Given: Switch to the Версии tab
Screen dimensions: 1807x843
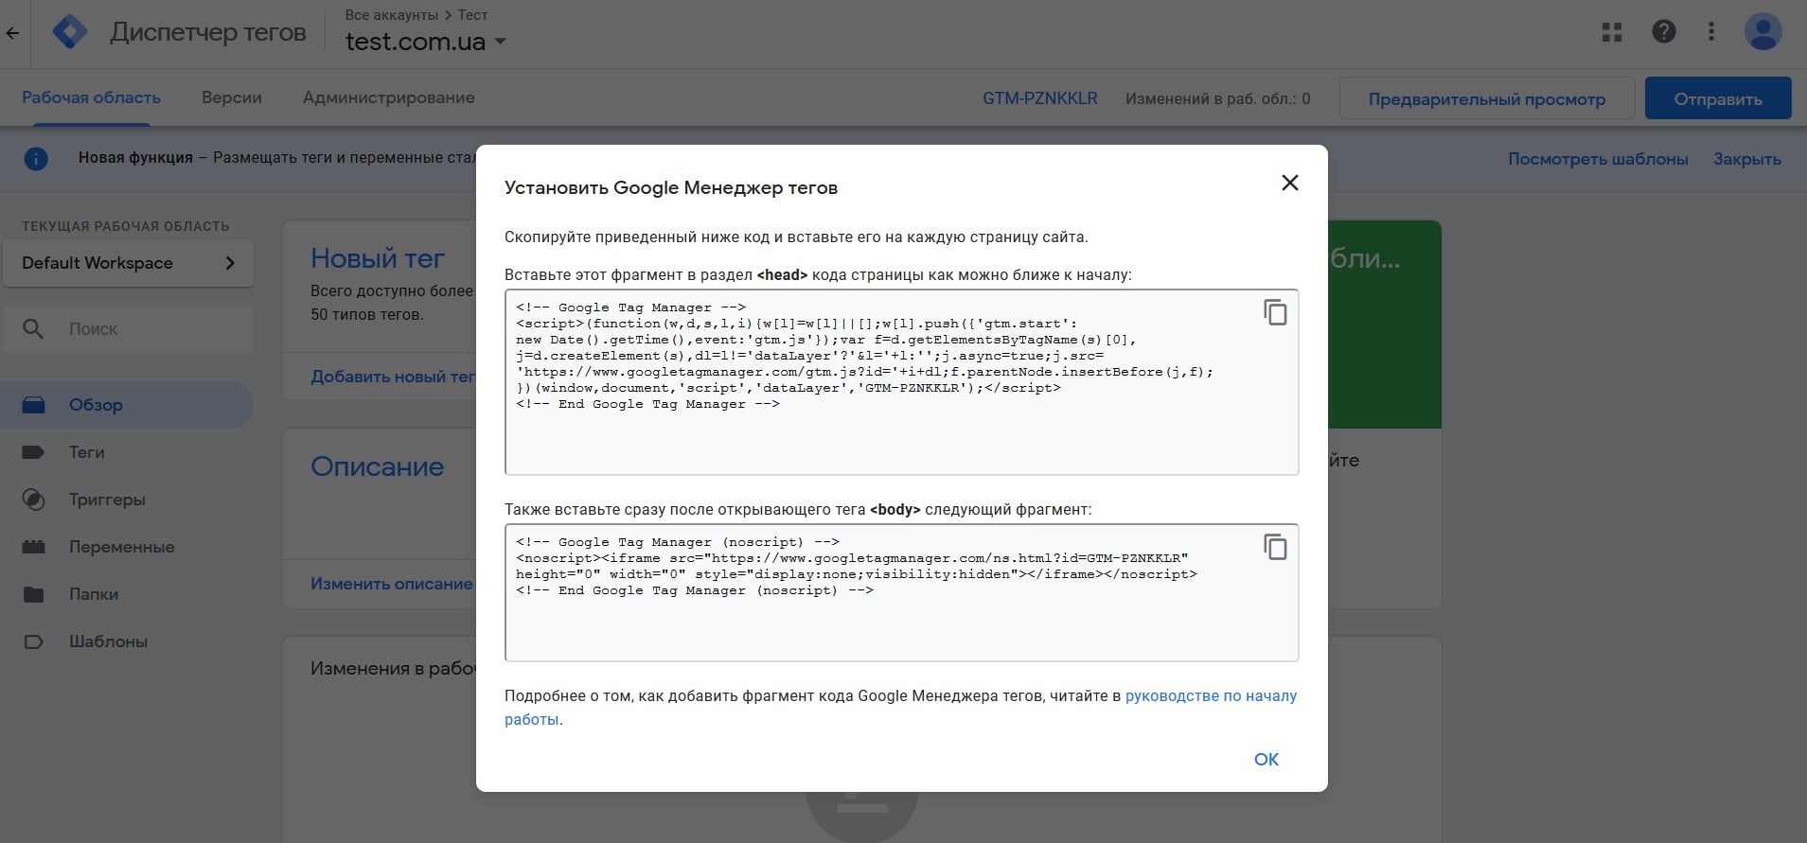Looking at the screenshot, I should [x=231, y=97].
